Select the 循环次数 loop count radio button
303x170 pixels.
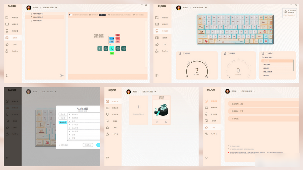pos(90,15)
